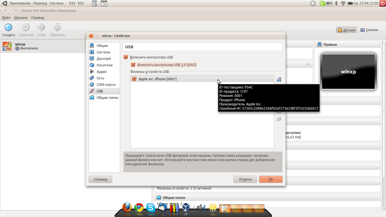Click the Превью panel header
Screen dimensions: 386x217
(348, 44)
